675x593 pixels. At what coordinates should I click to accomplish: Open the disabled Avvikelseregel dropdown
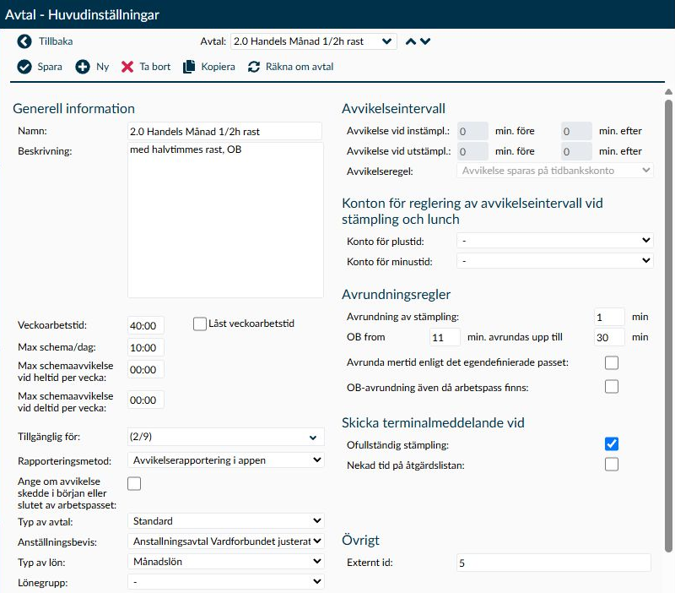[x=555, y=171]
